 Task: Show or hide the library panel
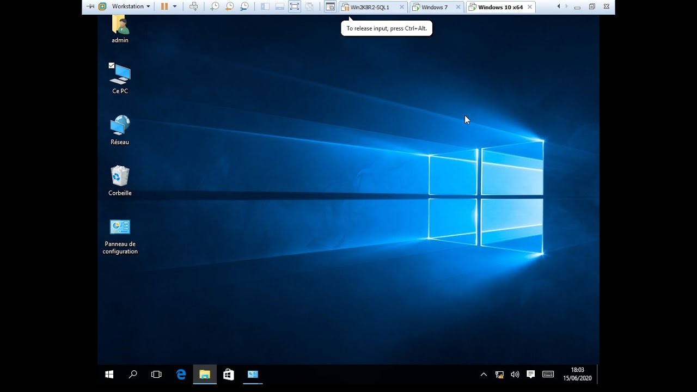click(265, 7)
